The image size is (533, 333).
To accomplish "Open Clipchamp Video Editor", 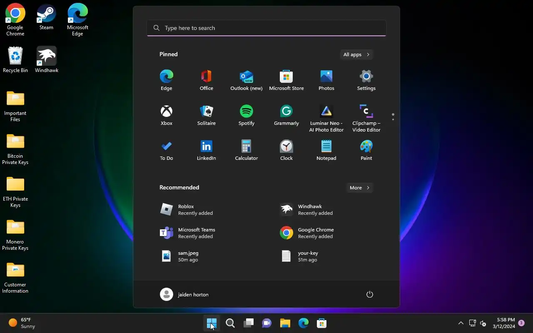I will tap(366, 118).
